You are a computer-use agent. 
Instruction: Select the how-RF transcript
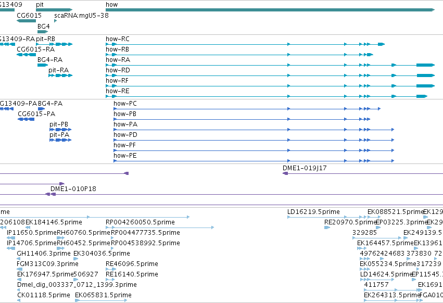pyautogui.click(x=270, y=86)
